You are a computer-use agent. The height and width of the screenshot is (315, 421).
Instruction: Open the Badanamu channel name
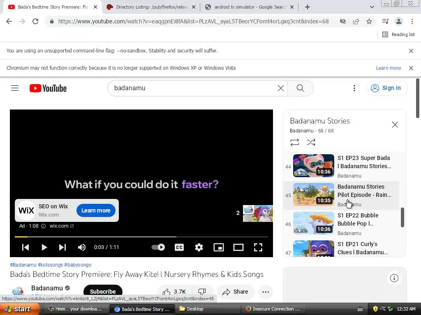(47, 288)
